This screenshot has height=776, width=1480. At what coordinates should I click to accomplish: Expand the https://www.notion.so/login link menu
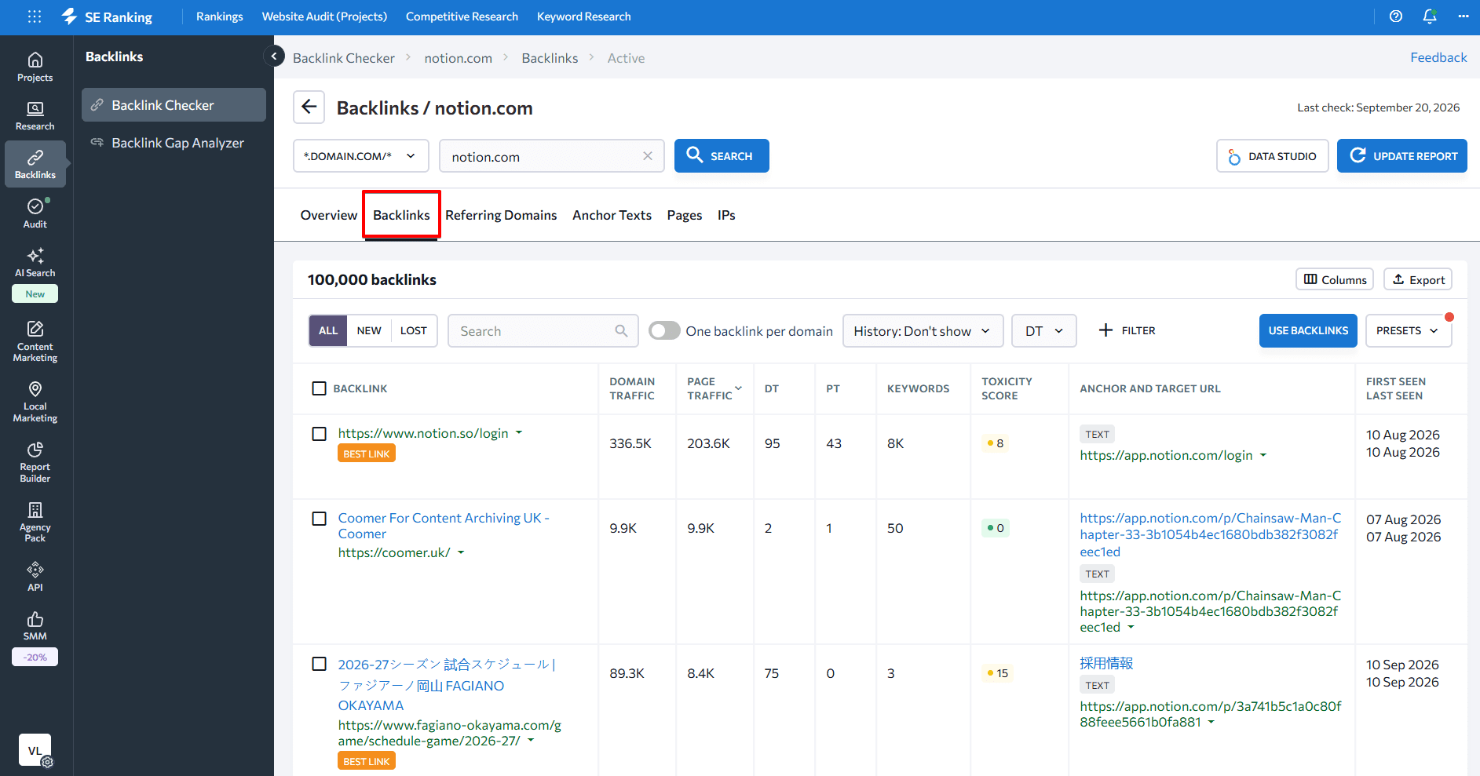518,433
